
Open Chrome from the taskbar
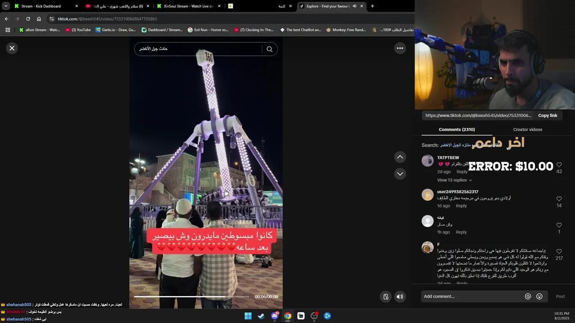pos(287,316)
